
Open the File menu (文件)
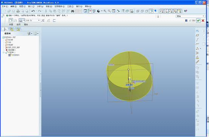click(5, 6)
